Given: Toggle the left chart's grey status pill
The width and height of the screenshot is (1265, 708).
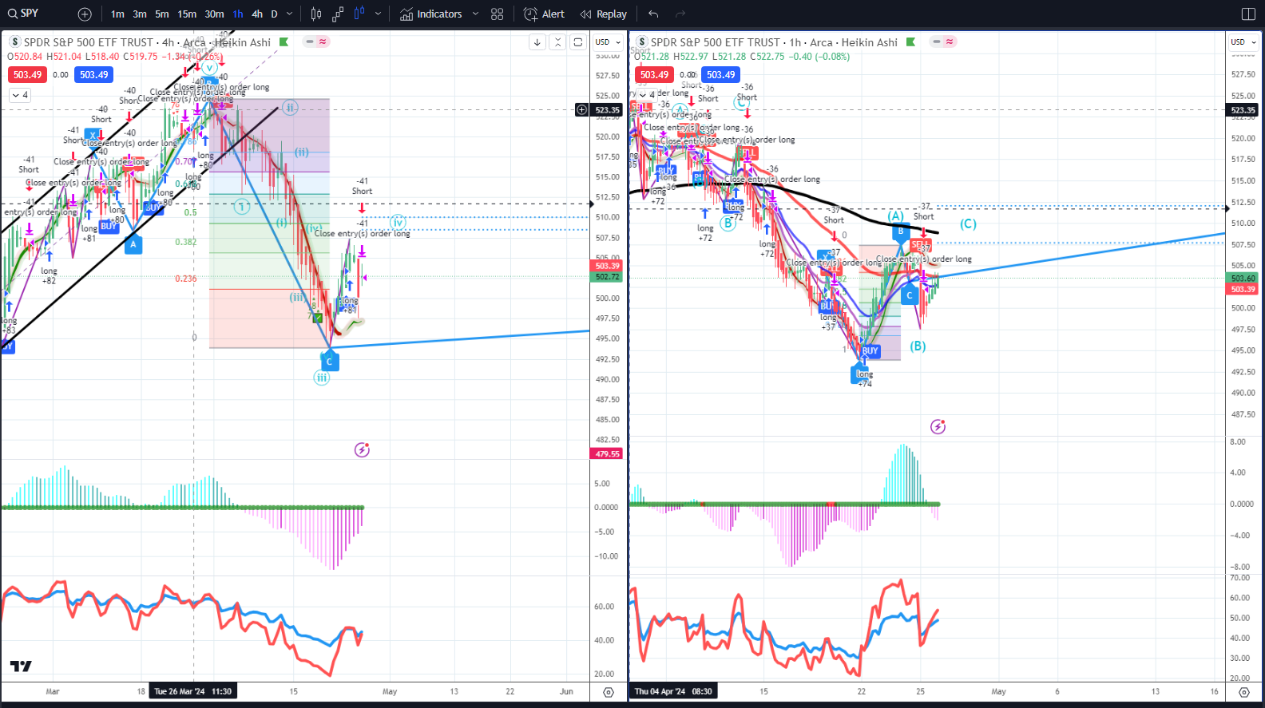Looking at the screenshot, I should click(x=310, y=42).
